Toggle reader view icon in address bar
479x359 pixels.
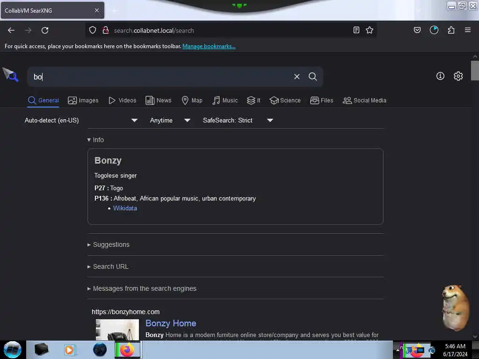click(x=356, y=30)
